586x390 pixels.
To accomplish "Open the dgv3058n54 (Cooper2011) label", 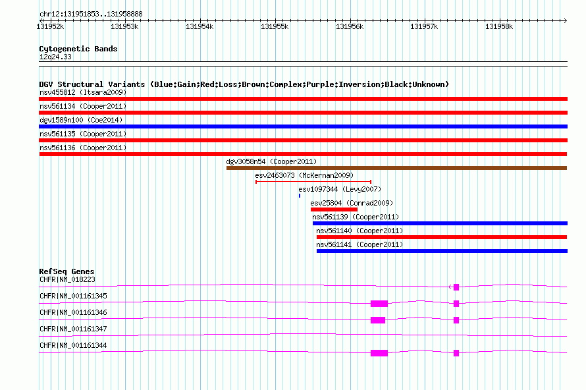I will [271, 161].
